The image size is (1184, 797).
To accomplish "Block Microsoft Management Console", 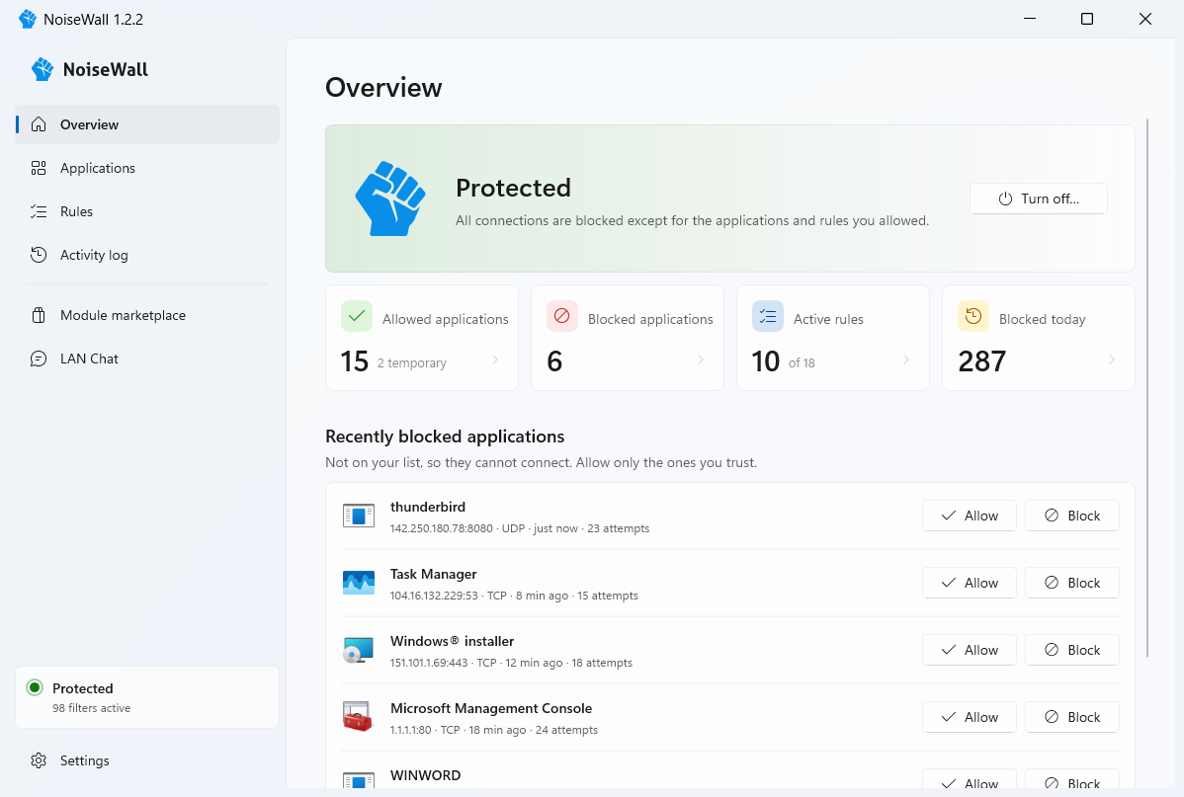I will (x=1072, y=717).
